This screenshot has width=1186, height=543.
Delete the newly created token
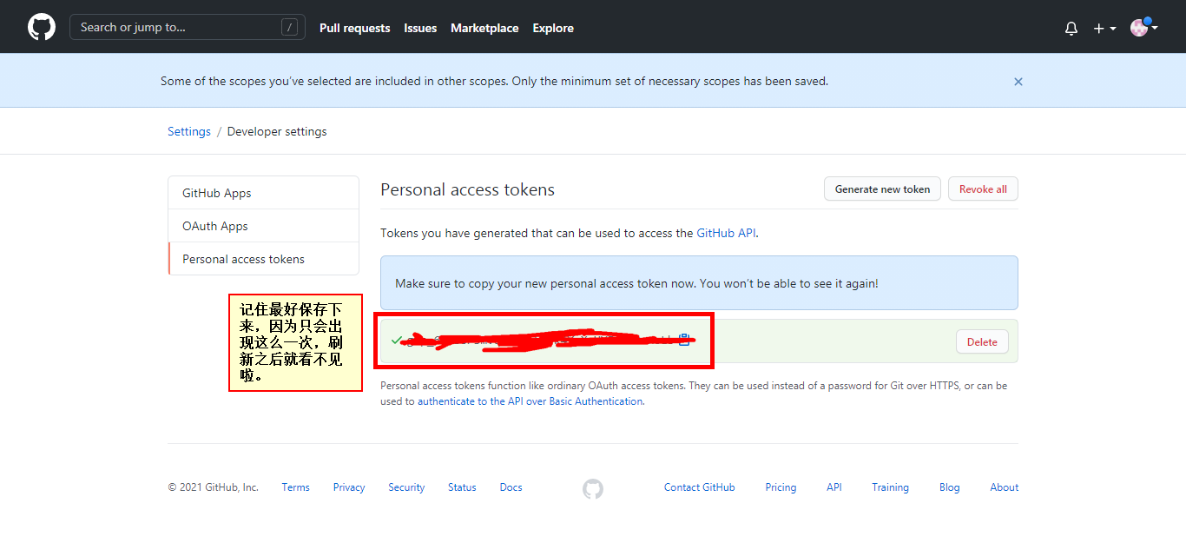(982, 341)
